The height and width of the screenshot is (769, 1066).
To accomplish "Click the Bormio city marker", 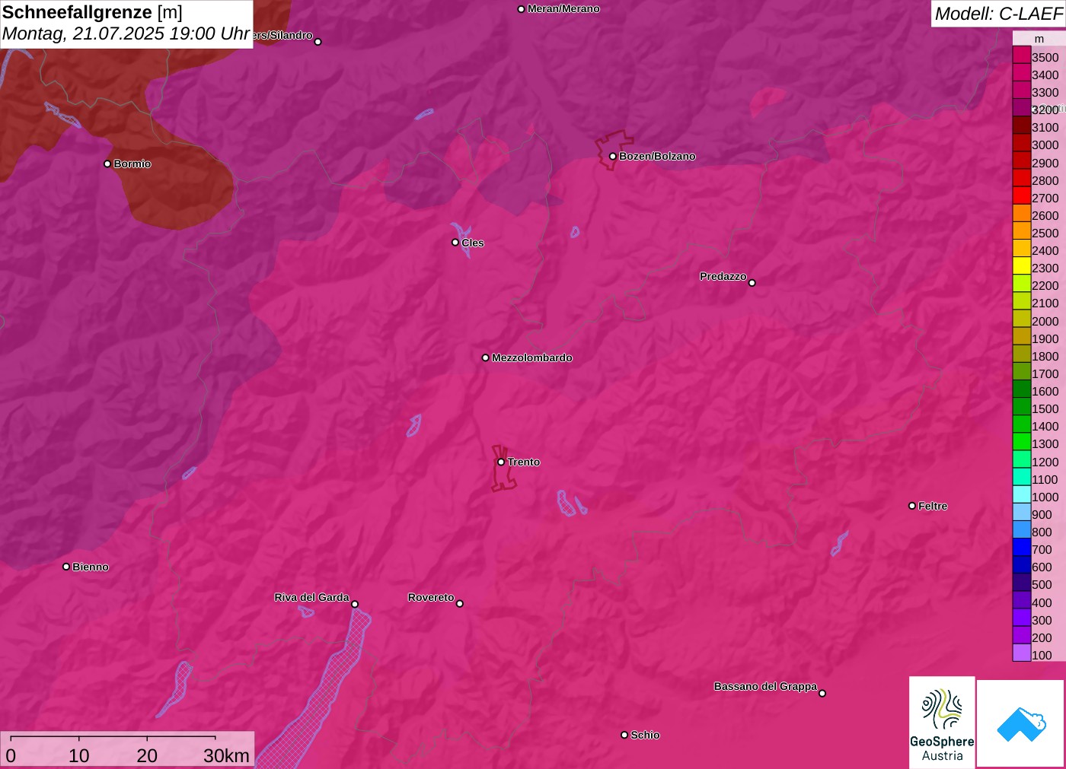I will pyautogui.click(x=107, y=164).
